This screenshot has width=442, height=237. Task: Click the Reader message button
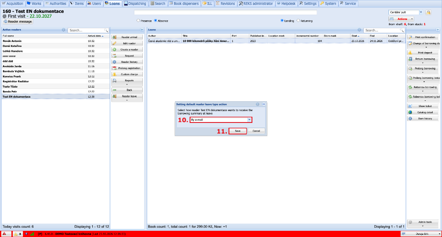pyautogui.click(x=18, y=21)
